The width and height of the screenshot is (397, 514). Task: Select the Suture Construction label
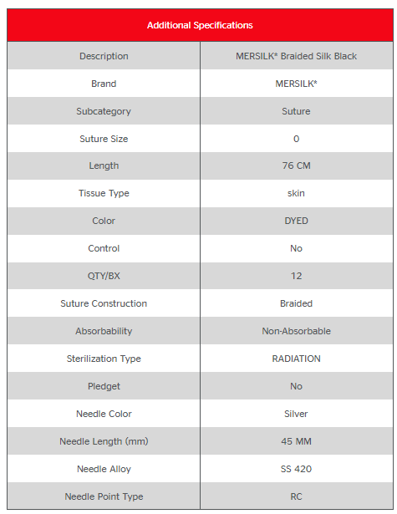(x=104, y=303)
